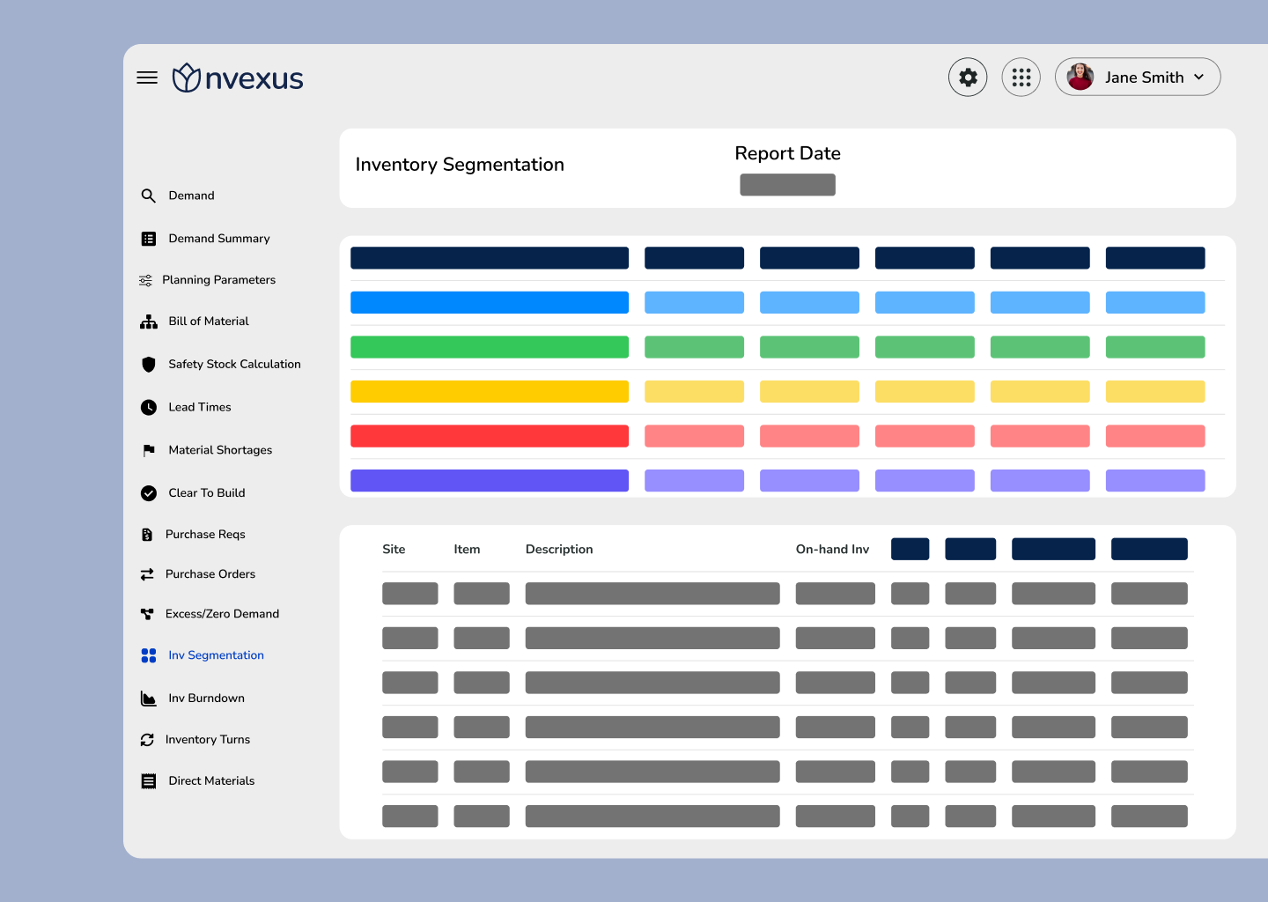Click the Demand Summary list icon
The height and width of the screenshot is (902, 1268).
[149, 239]
